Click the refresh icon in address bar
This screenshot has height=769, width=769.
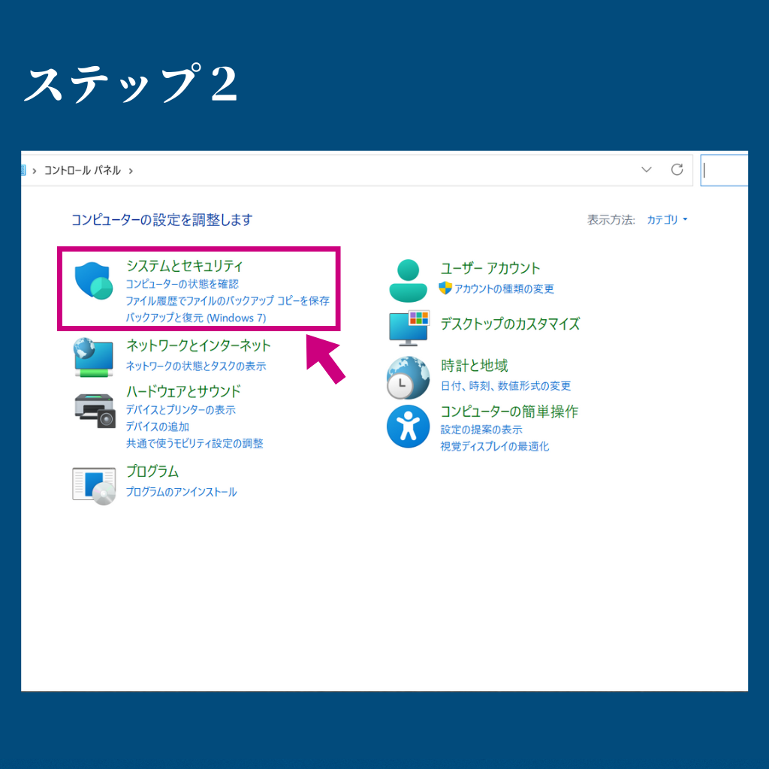click(x=677, y=170)
